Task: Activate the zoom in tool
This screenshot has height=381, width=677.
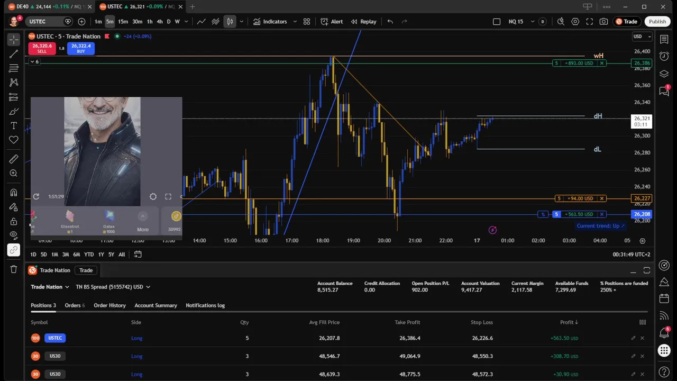Action: (14, 173)
